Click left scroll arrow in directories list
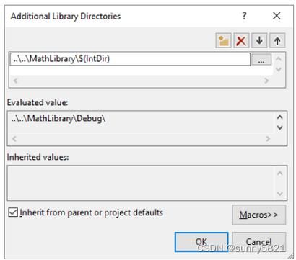Image resolution: width=296 pixels, height=260 pixels. click(15, 81)
